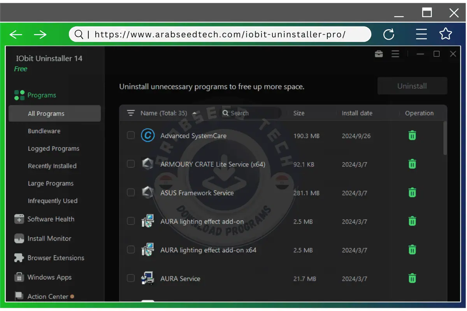
Task: Check the checkbox next to Advanced SystemCare
Action: 131,135
